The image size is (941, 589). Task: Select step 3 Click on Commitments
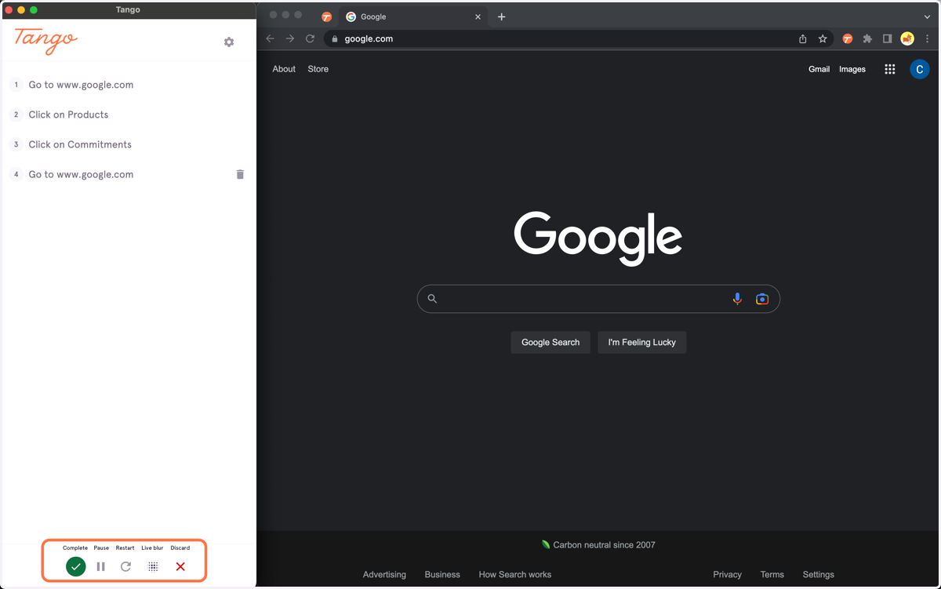click(x=80, y=144)
